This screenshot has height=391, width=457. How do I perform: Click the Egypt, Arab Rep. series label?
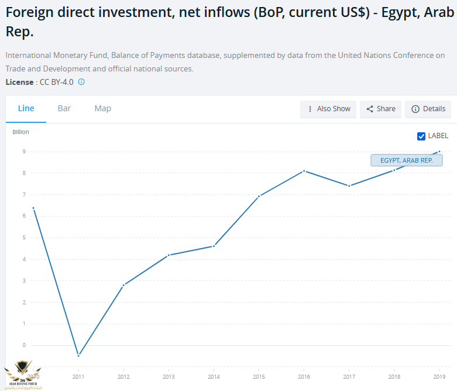(x=406, y=160)
